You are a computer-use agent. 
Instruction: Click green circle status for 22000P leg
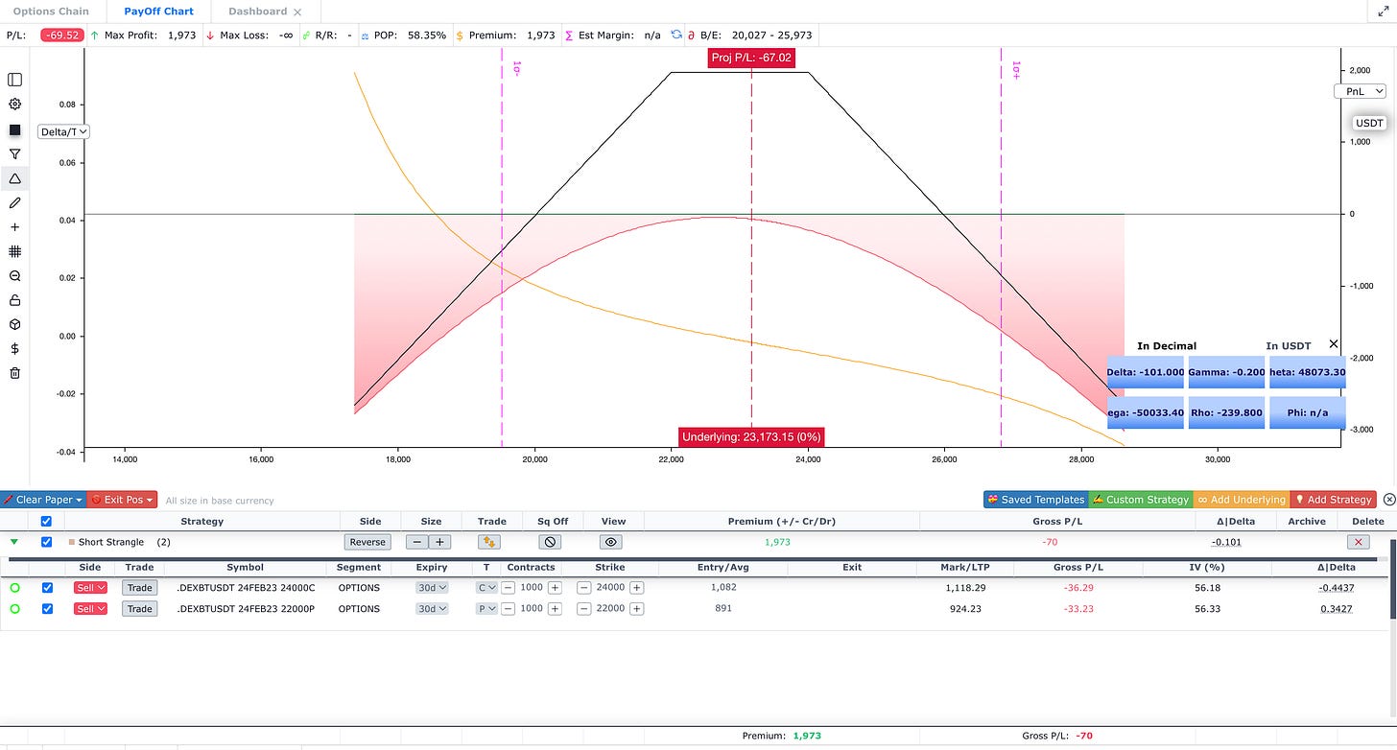(x=14, y=609)
